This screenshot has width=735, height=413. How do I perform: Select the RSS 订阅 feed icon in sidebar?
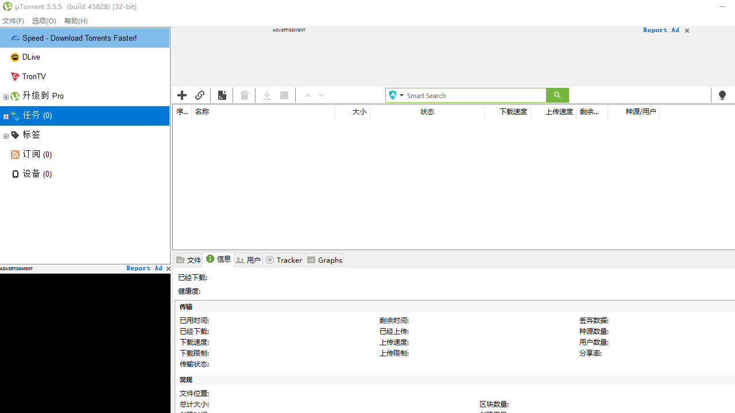point(15,154)
